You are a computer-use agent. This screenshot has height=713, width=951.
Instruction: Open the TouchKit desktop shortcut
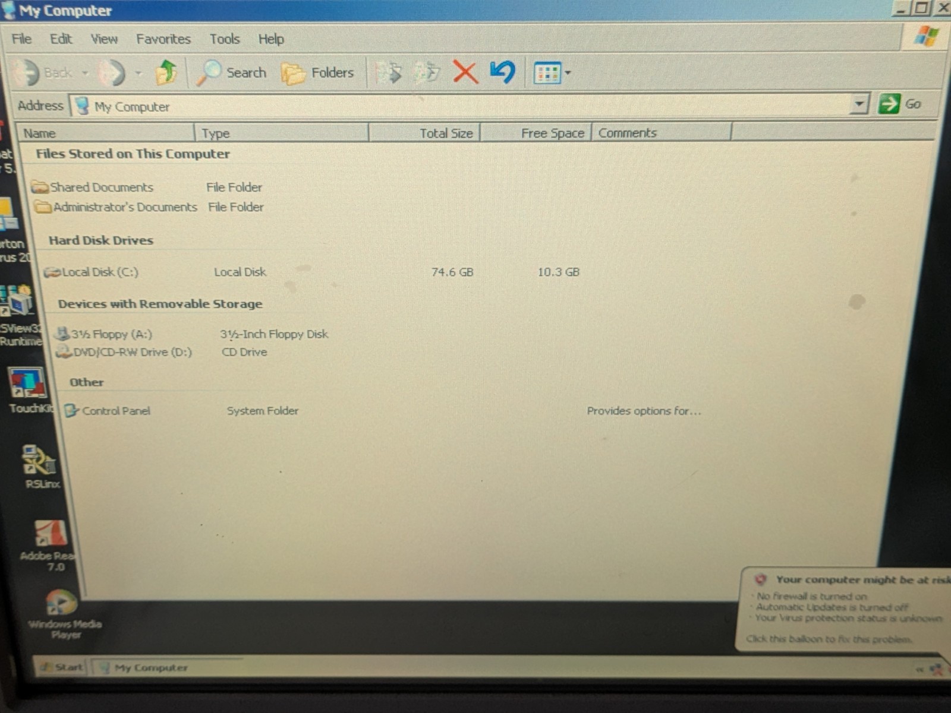(x=28, y=390)
